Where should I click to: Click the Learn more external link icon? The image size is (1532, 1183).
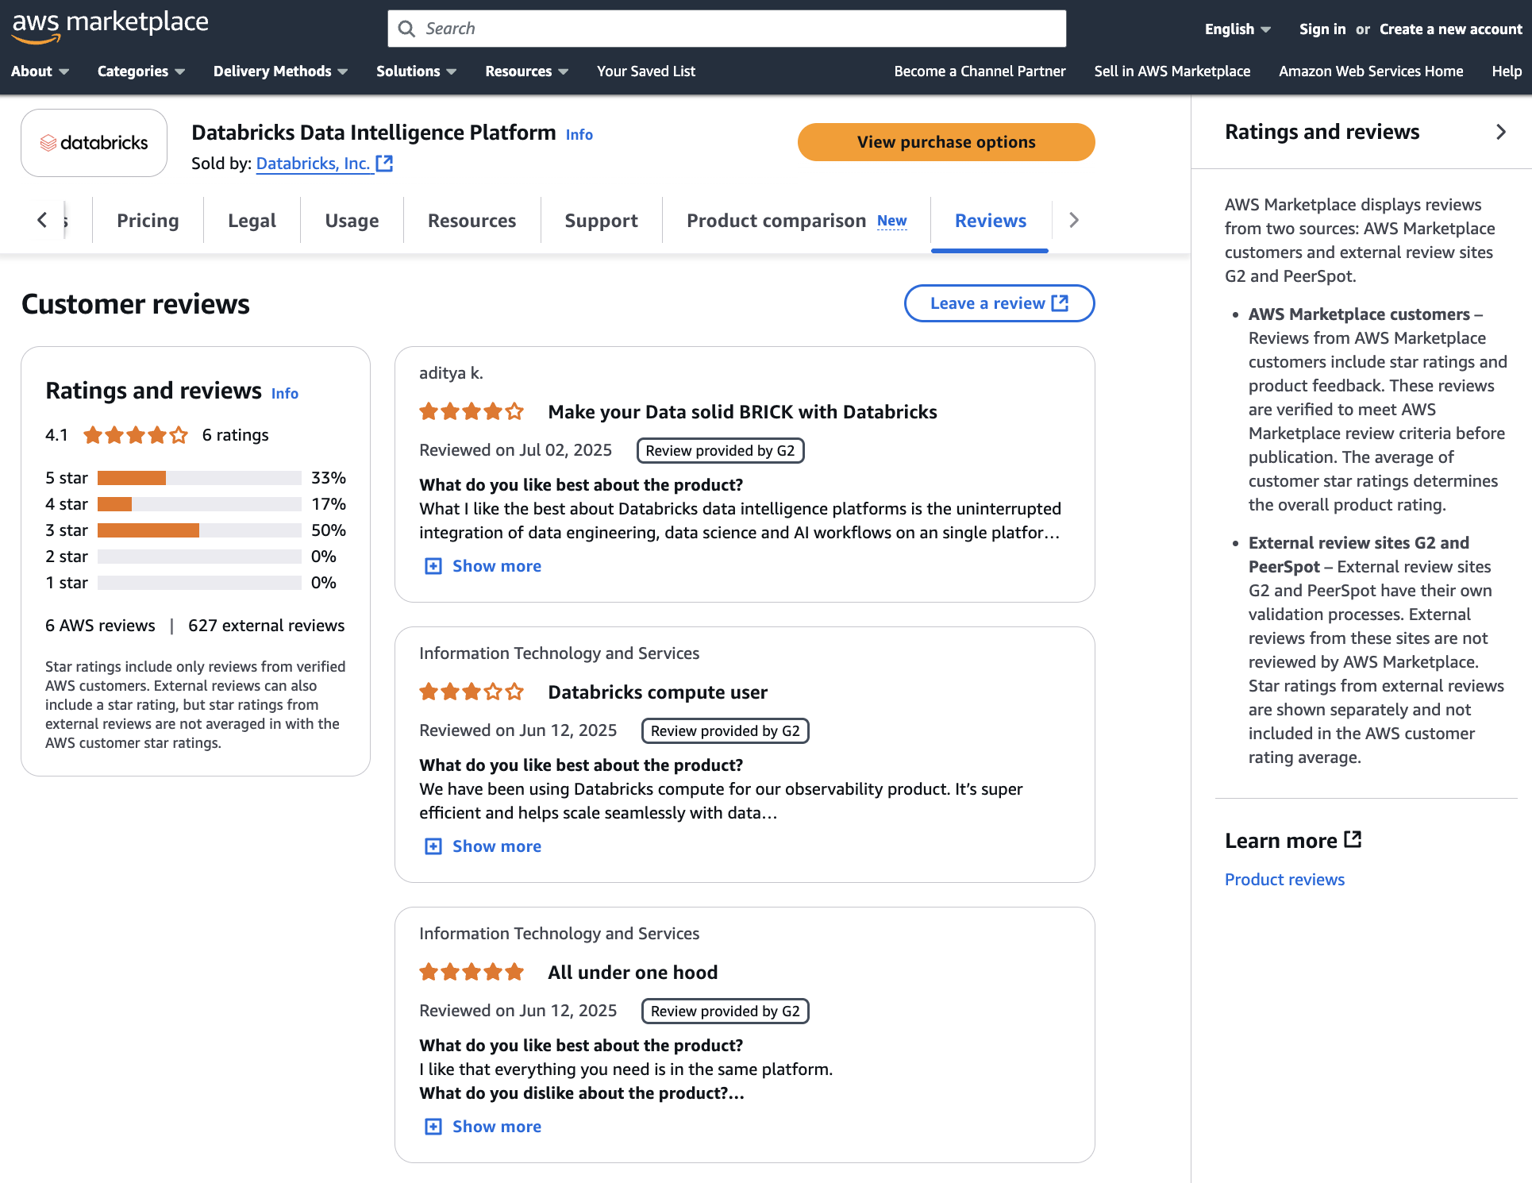[x=1353, y=840]
